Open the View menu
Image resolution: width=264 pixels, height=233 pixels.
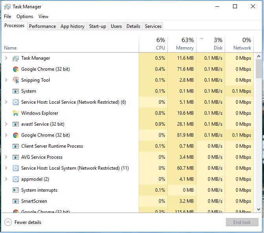pos(43,17)
